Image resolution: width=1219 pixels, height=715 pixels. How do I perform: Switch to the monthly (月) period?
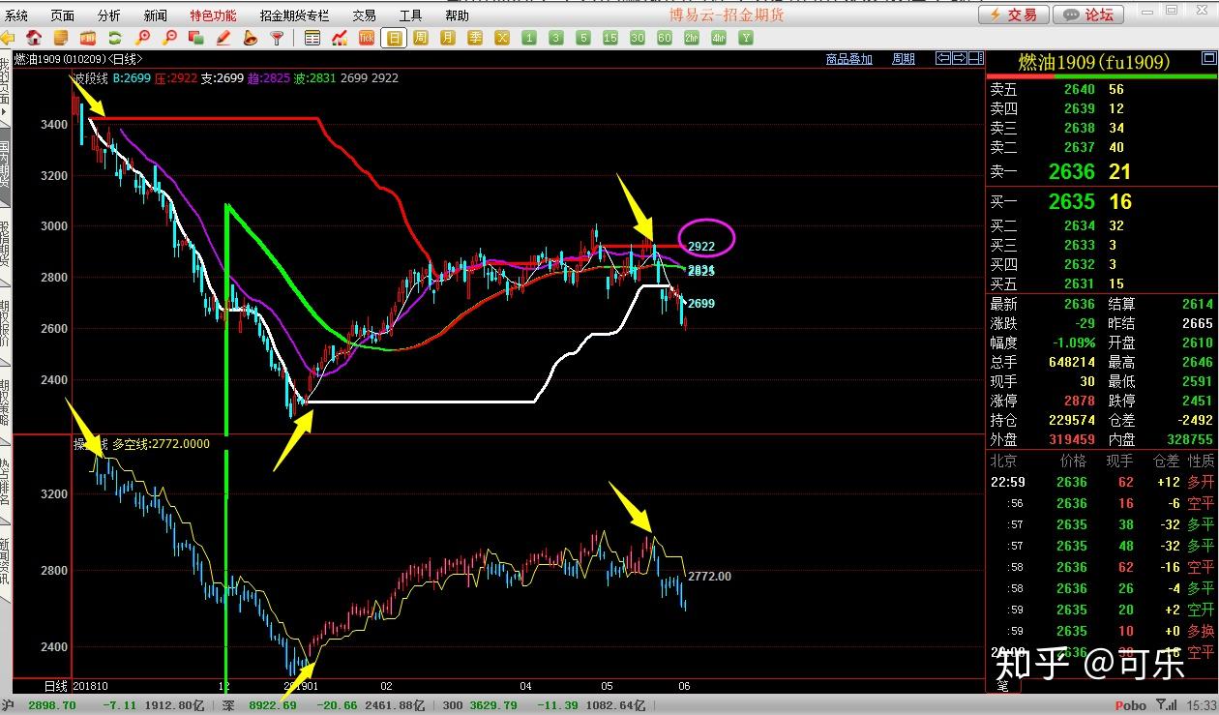tap(448, 38)
